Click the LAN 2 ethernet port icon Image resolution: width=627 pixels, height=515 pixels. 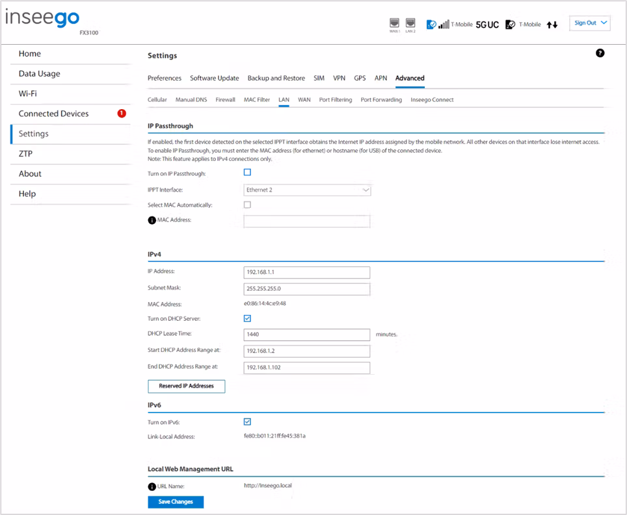[410, 23]
